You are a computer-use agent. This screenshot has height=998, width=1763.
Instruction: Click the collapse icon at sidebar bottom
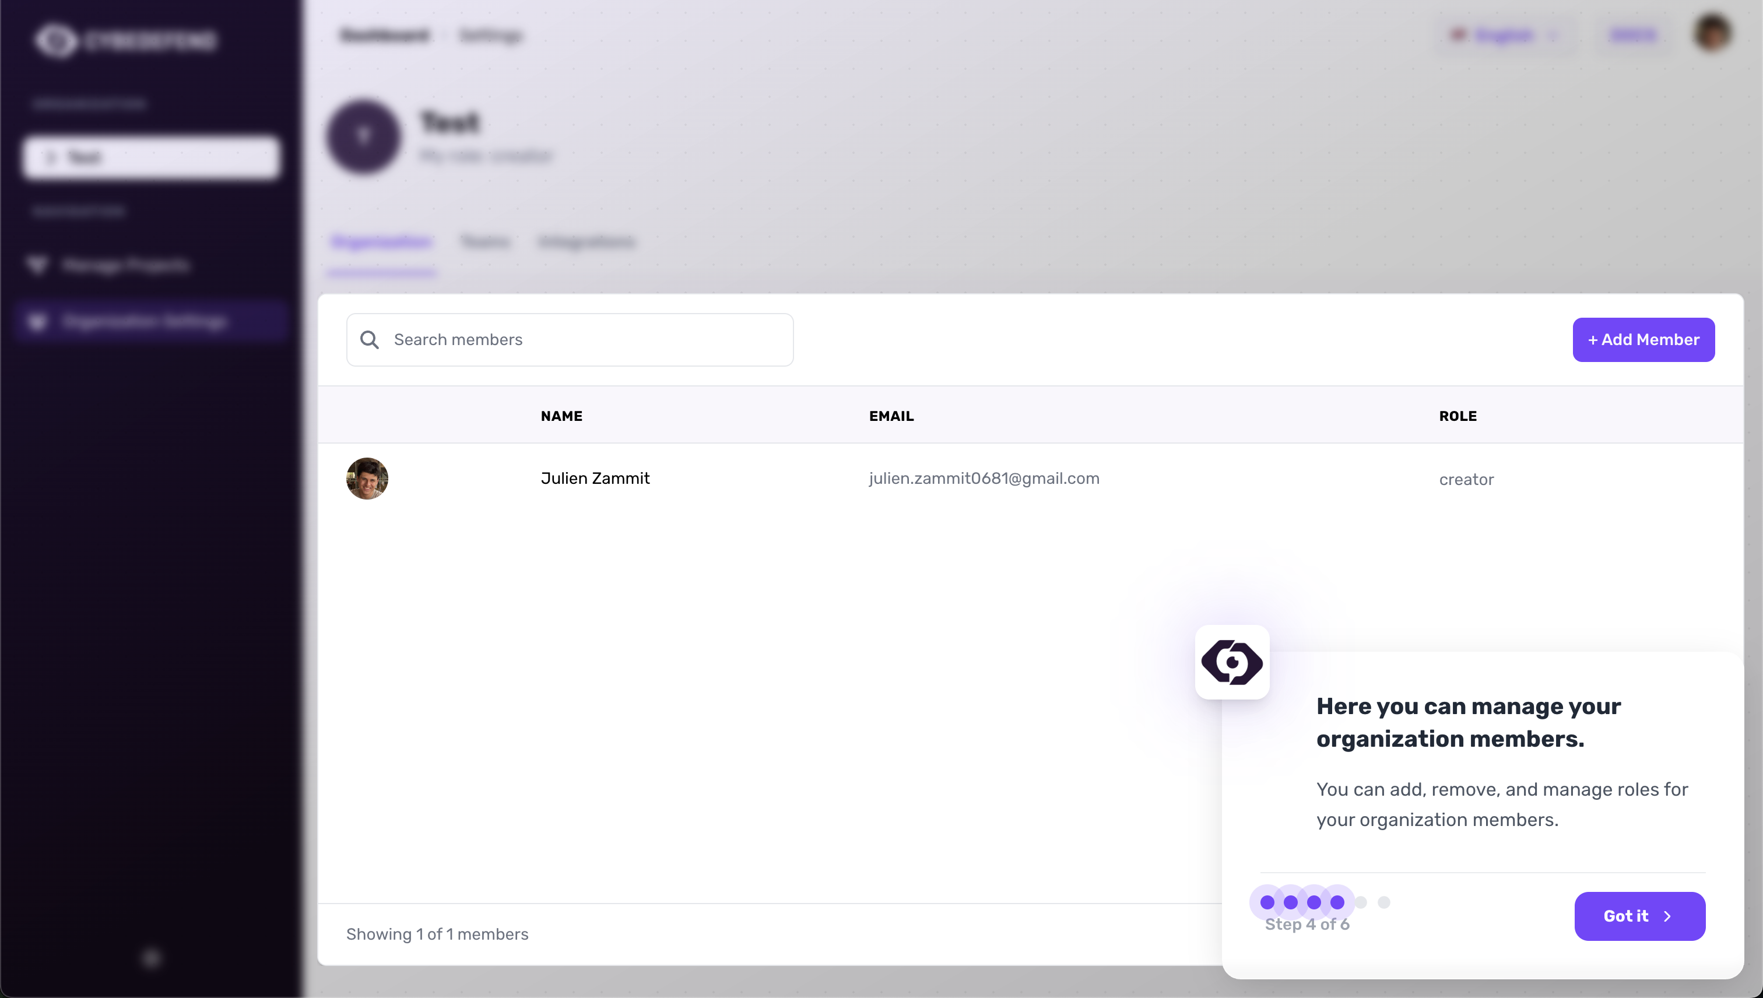tap(152, 958)
